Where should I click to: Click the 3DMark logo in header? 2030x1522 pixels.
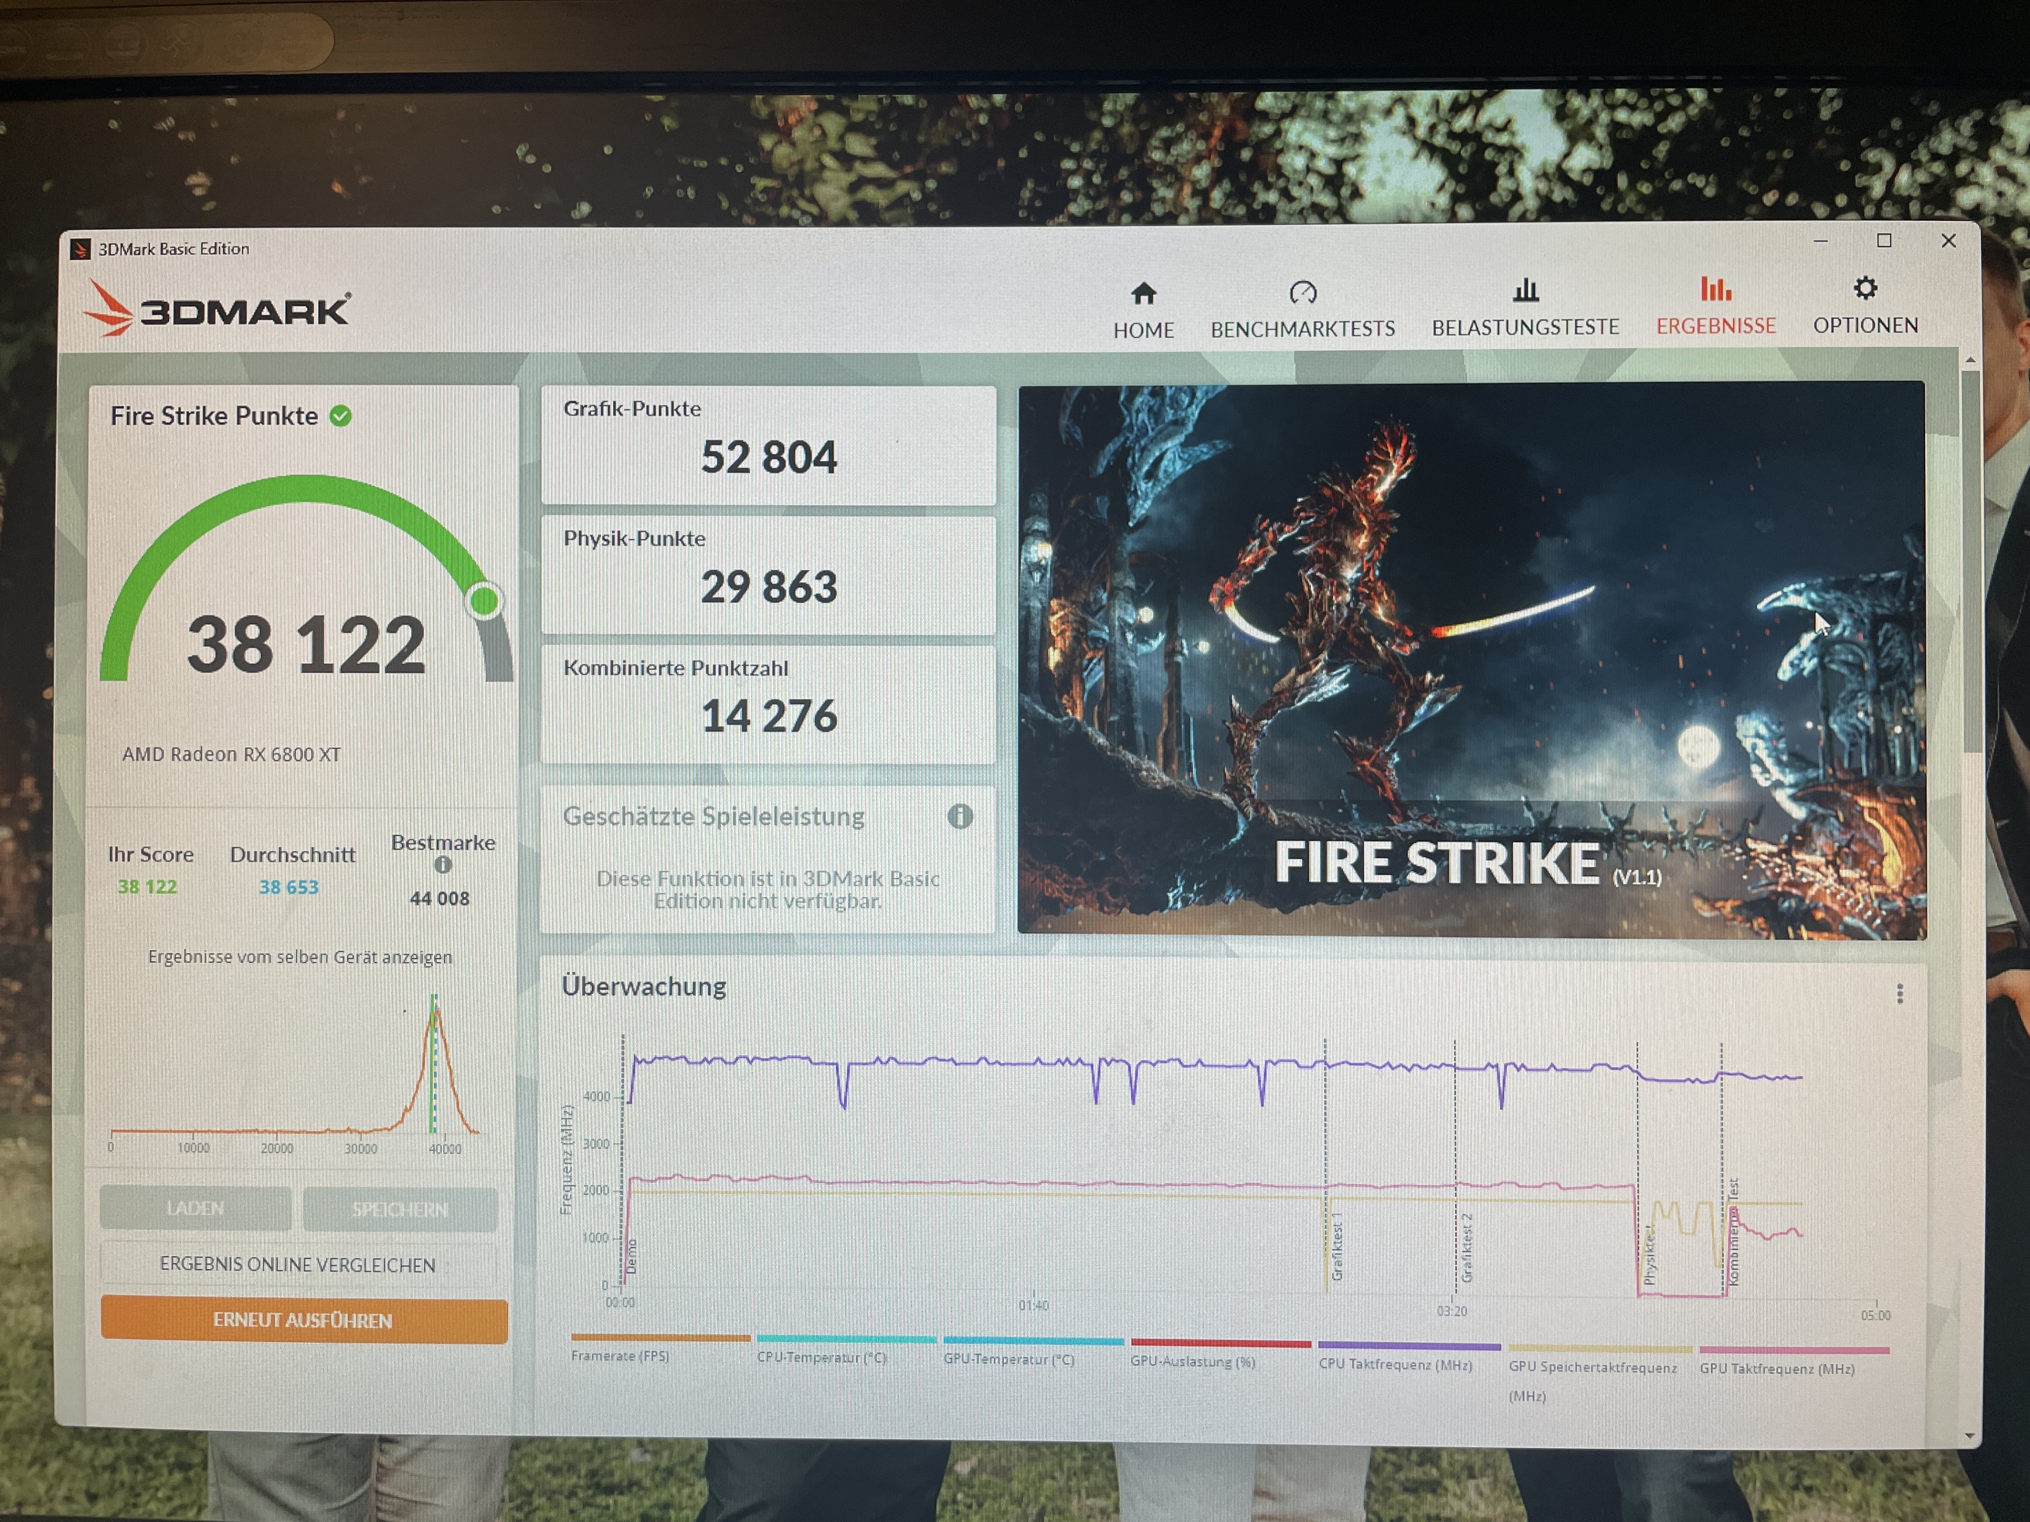click(217, 309)
